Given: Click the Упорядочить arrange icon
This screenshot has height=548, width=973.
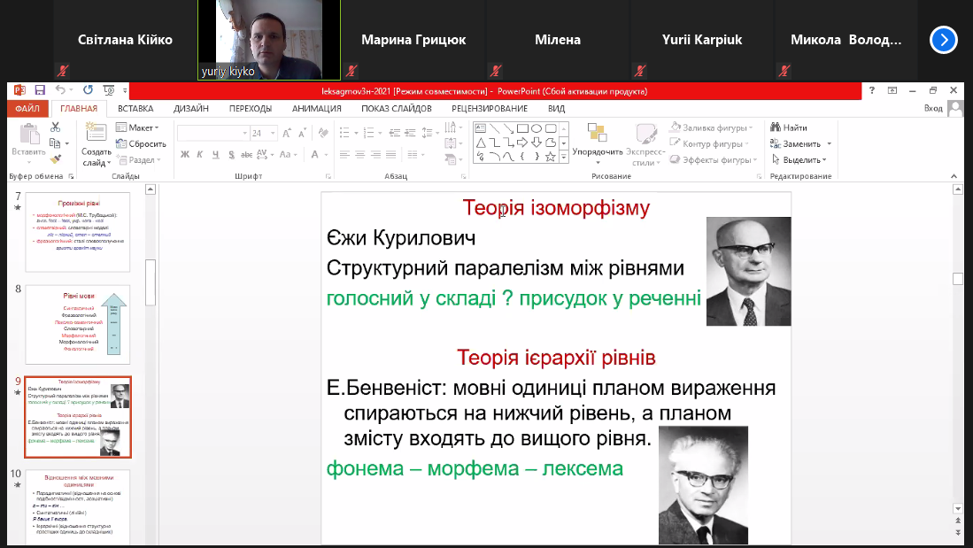Looking at the screenshot, I should pos(597,133).
